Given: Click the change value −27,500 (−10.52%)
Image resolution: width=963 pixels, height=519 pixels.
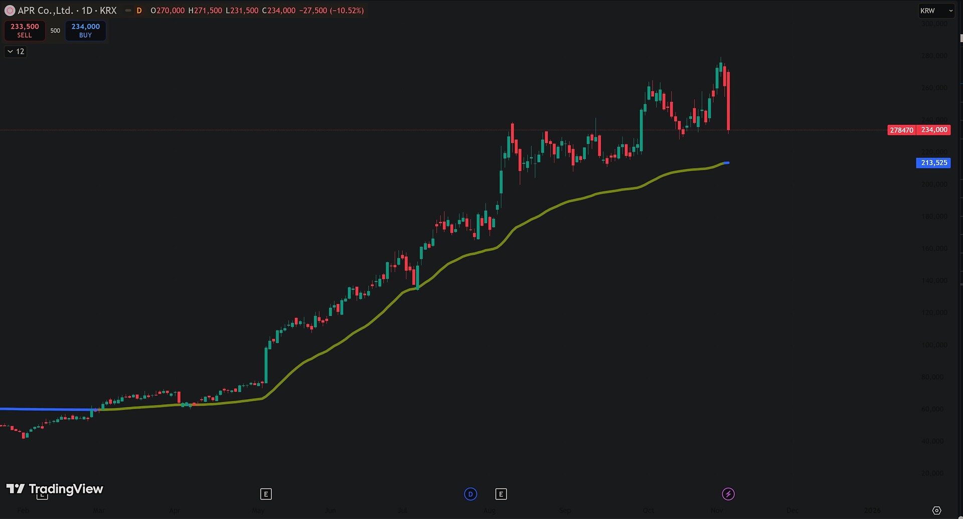Looking at the screenshot, I should pos(332,11).
